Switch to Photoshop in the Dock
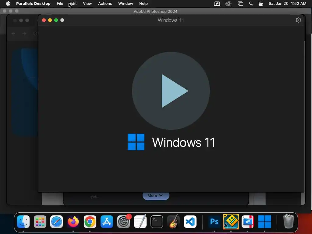 214,222
